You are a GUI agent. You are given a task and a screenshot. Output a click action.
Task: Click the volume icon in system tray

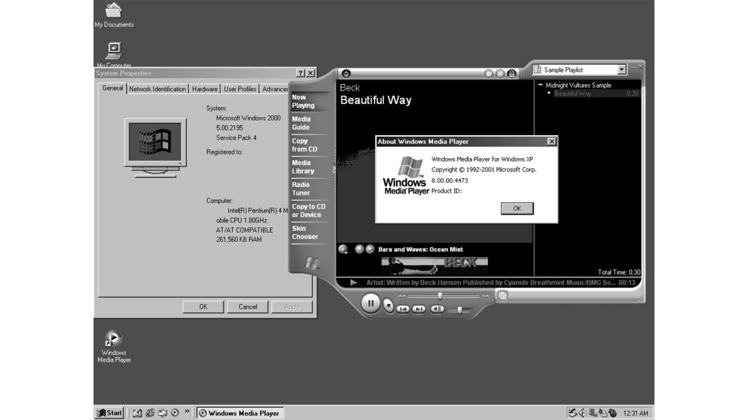[x=582, y=413]
